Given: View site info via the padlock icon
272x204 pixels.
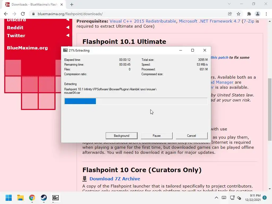Looking at the screenshot, I should [33, 14].
